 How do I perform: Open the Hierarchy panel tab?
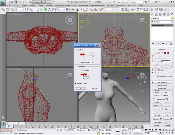(x=159, y=14)
